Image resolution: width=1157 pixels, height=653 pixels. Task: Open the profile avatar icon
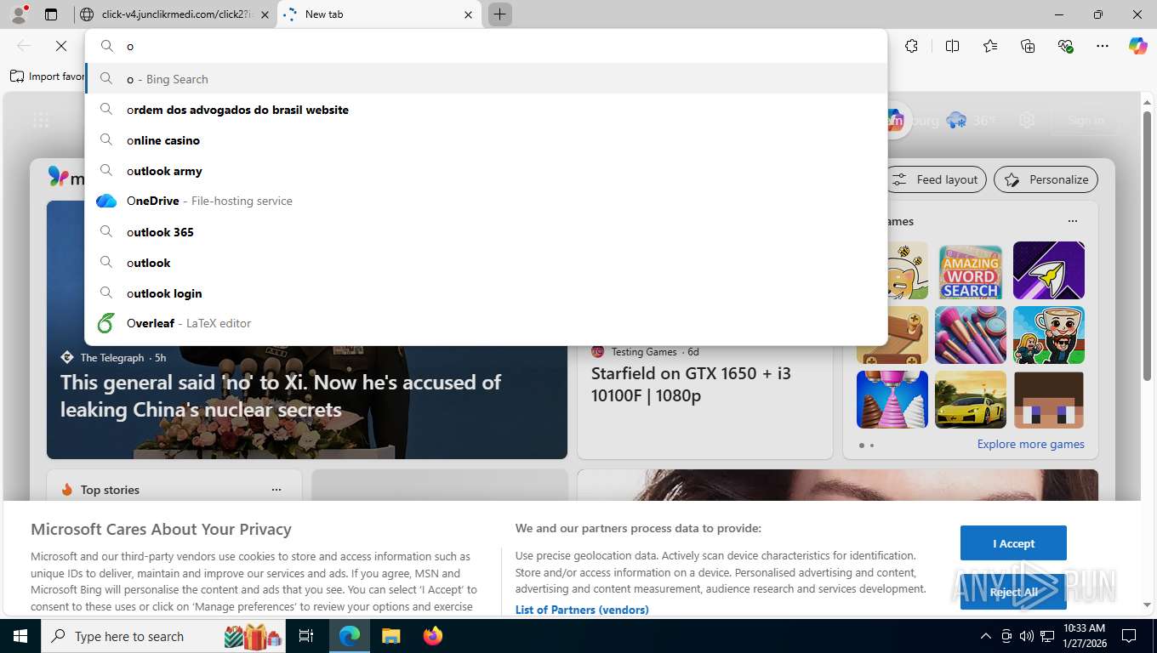[x=18, y=14]
